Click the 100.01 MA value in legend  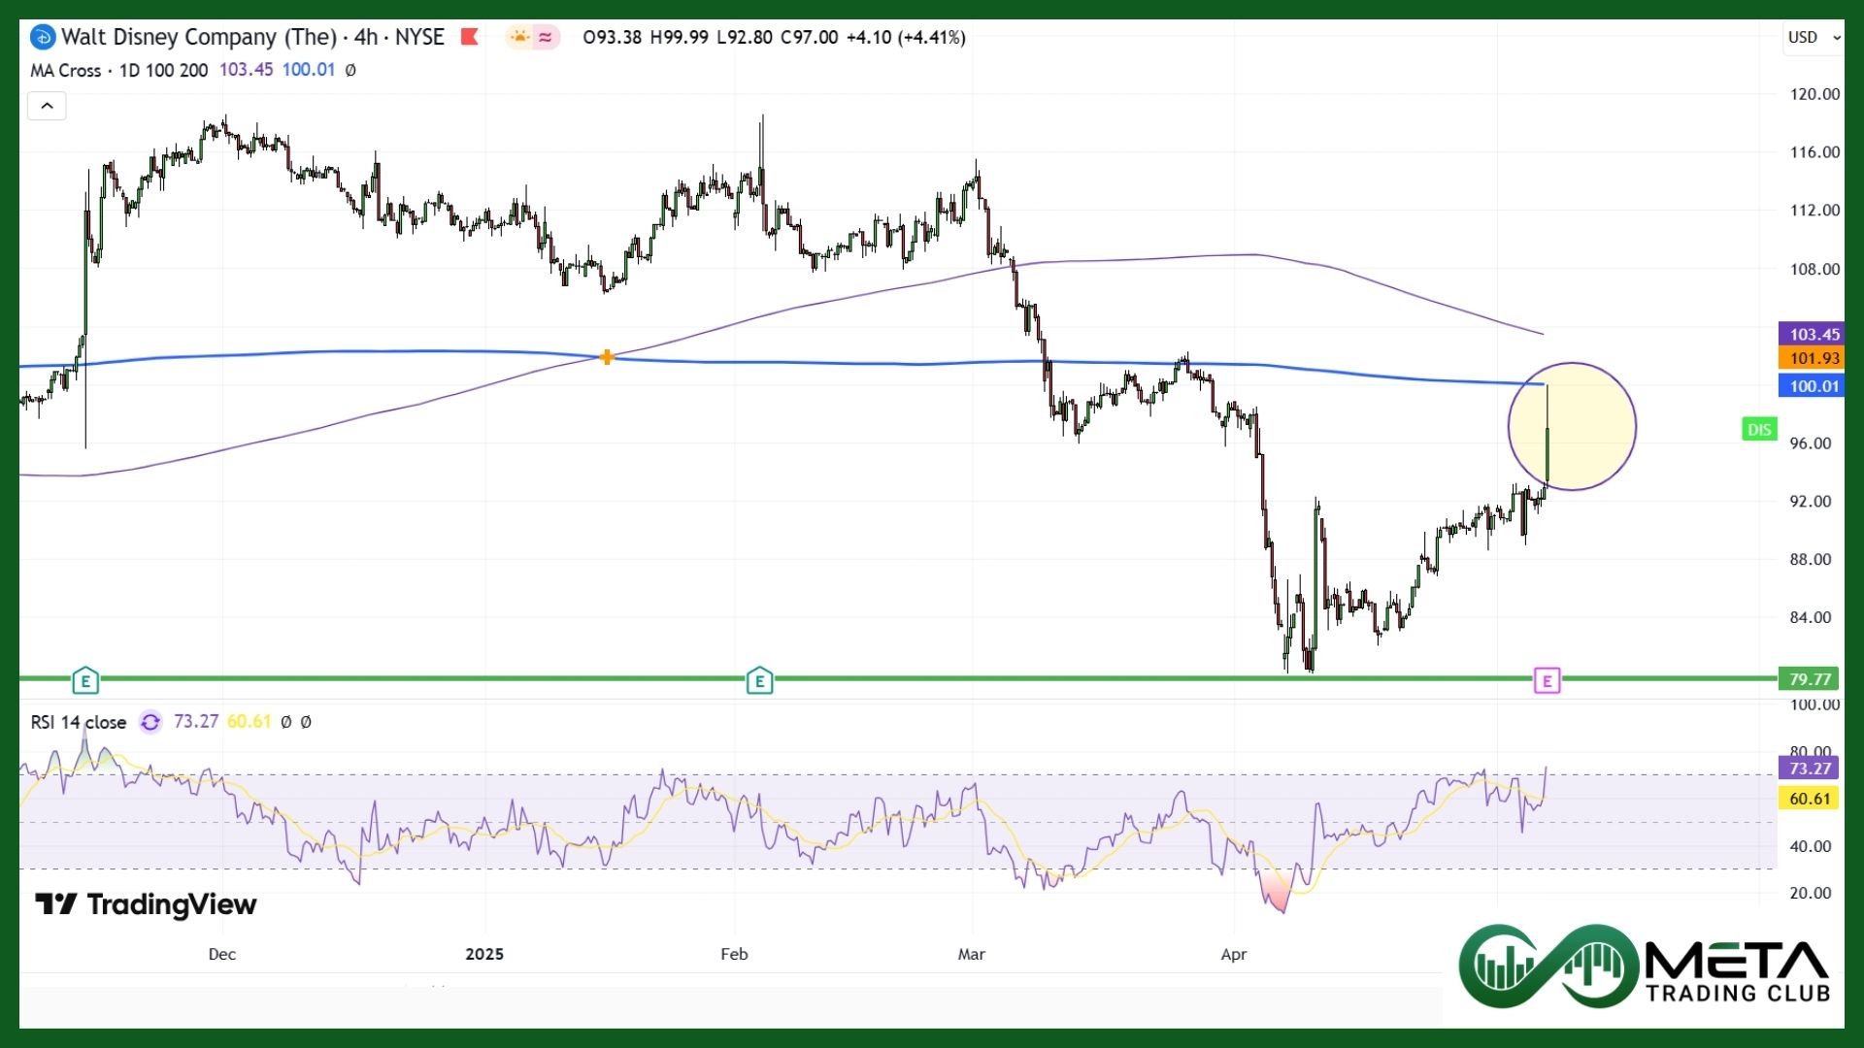[x=308, y=70]
